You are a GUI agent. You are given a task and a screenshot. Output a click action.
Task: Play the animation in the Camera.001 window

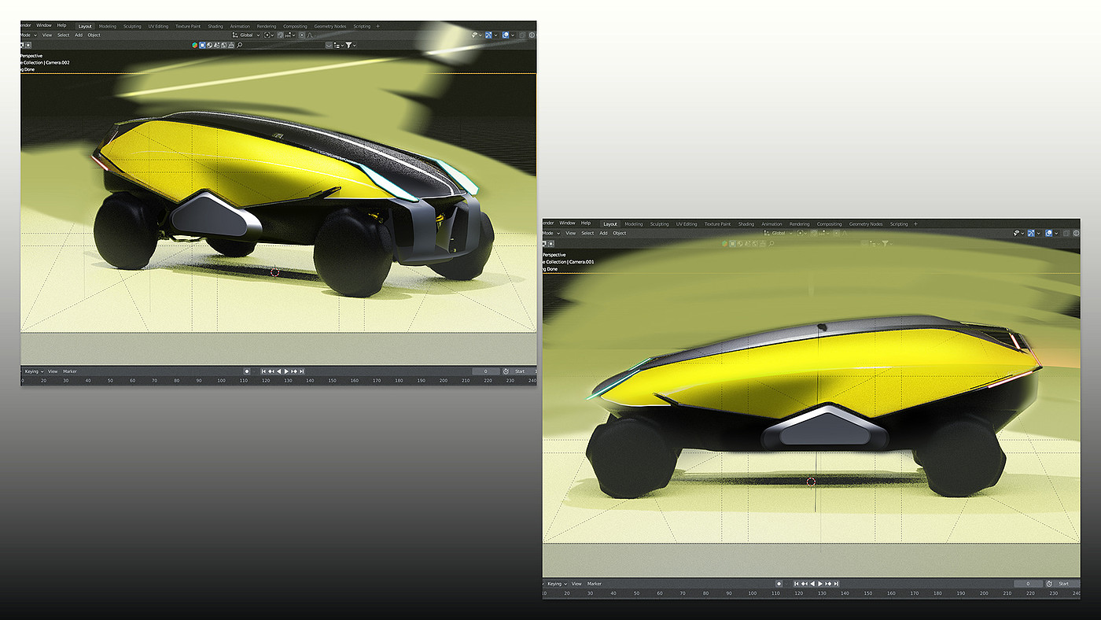click(x=820, y=584)
